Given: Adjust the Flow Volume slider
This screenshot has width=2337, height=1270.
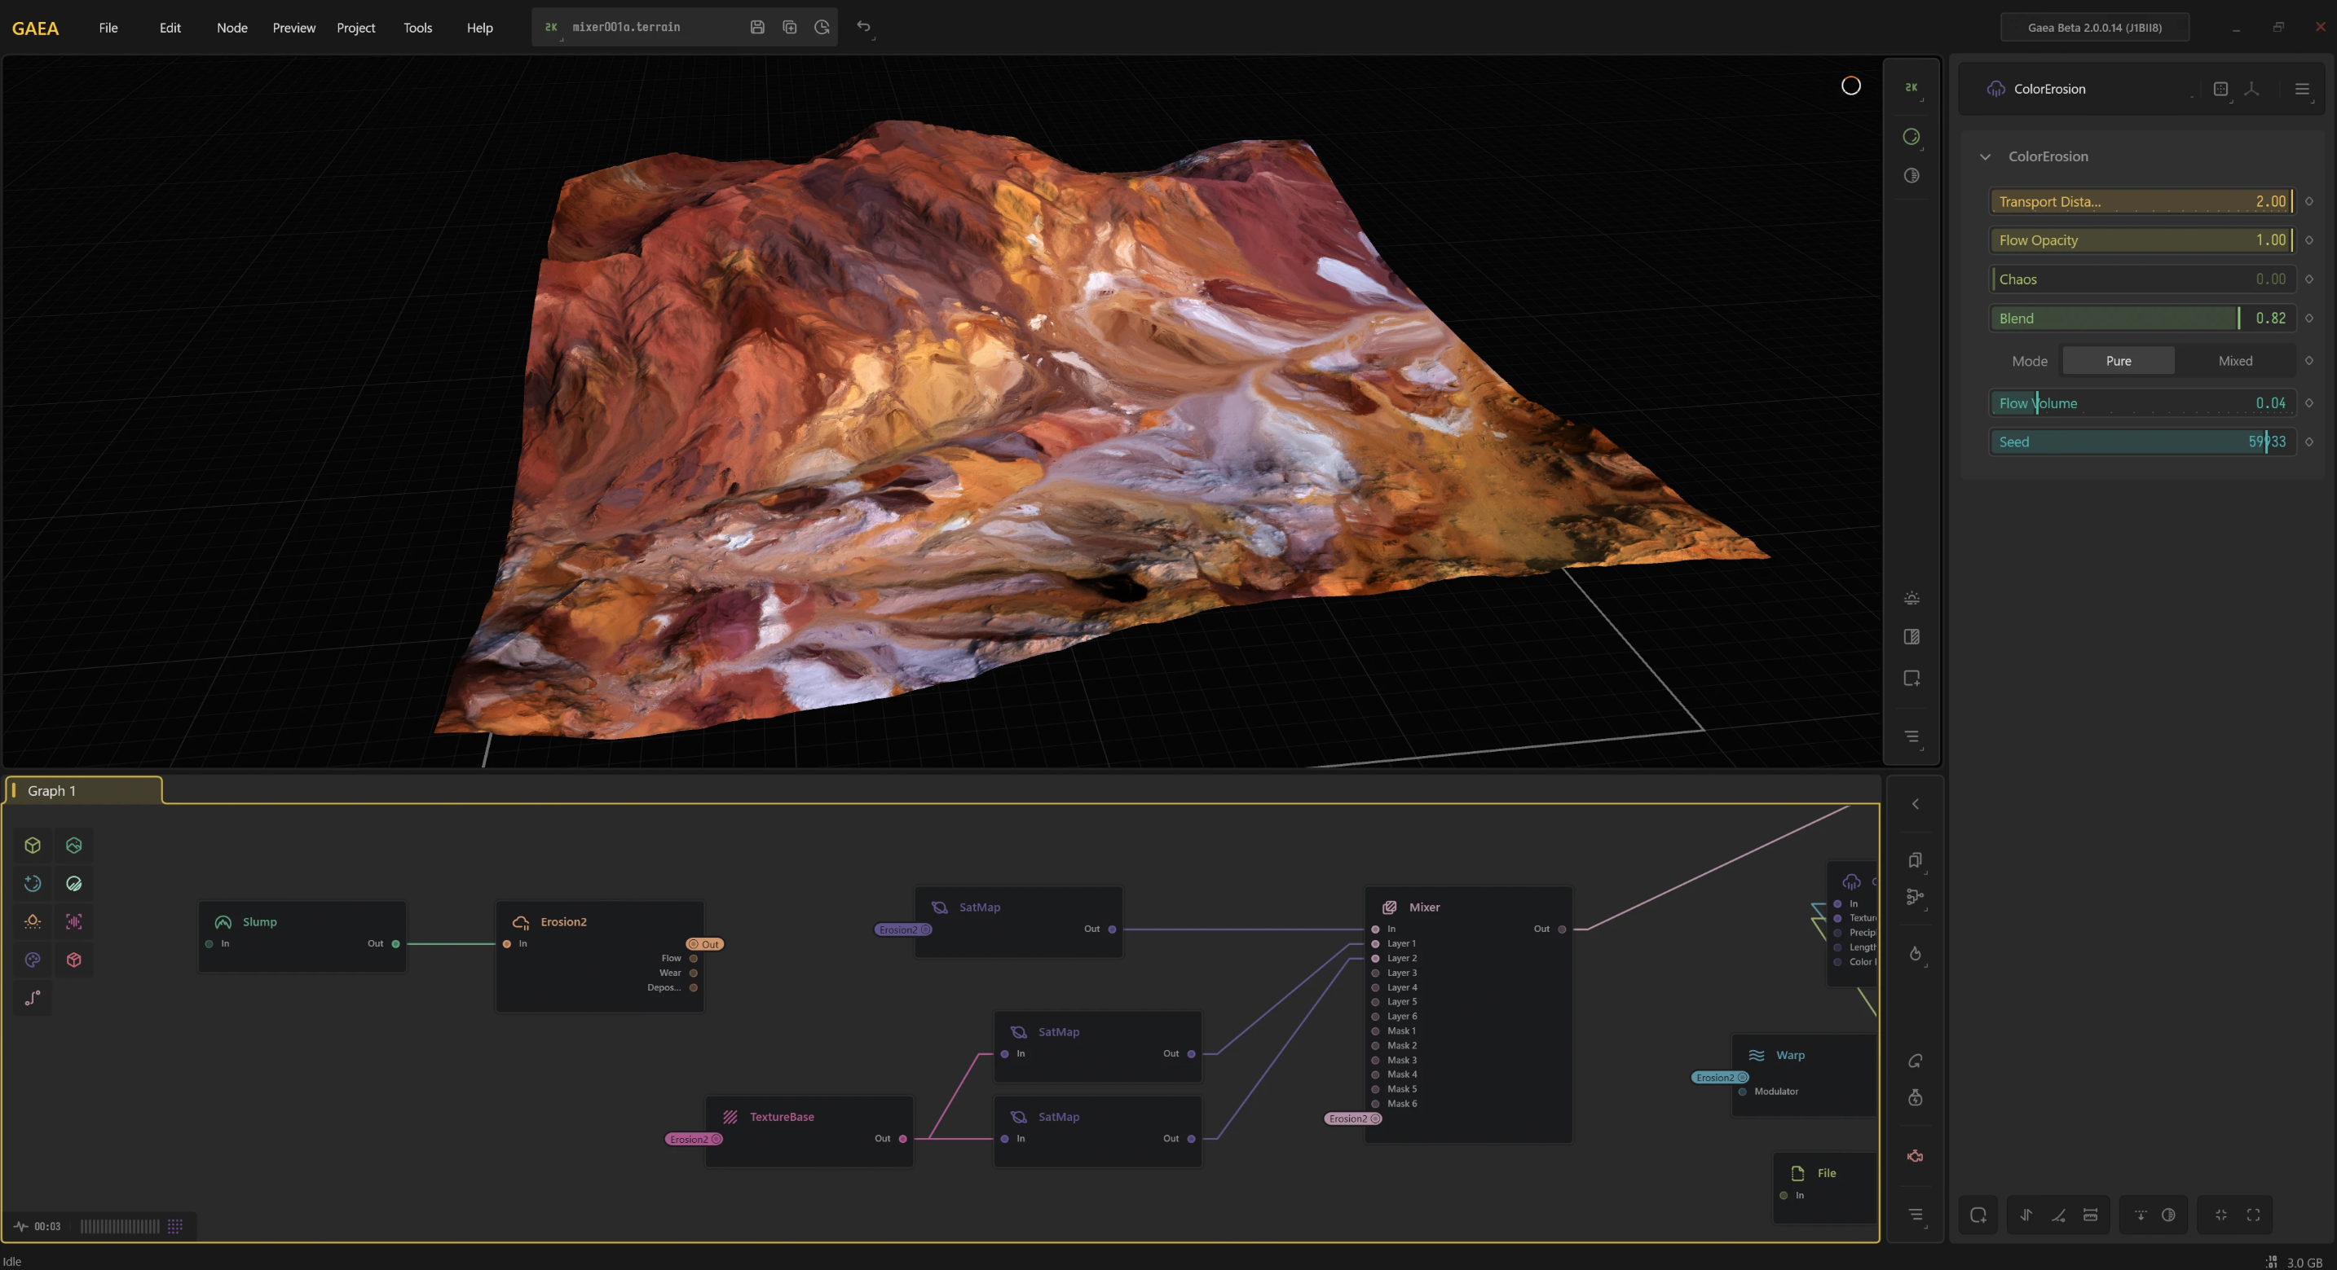Looking at the screenshot, I should 2141,403.
